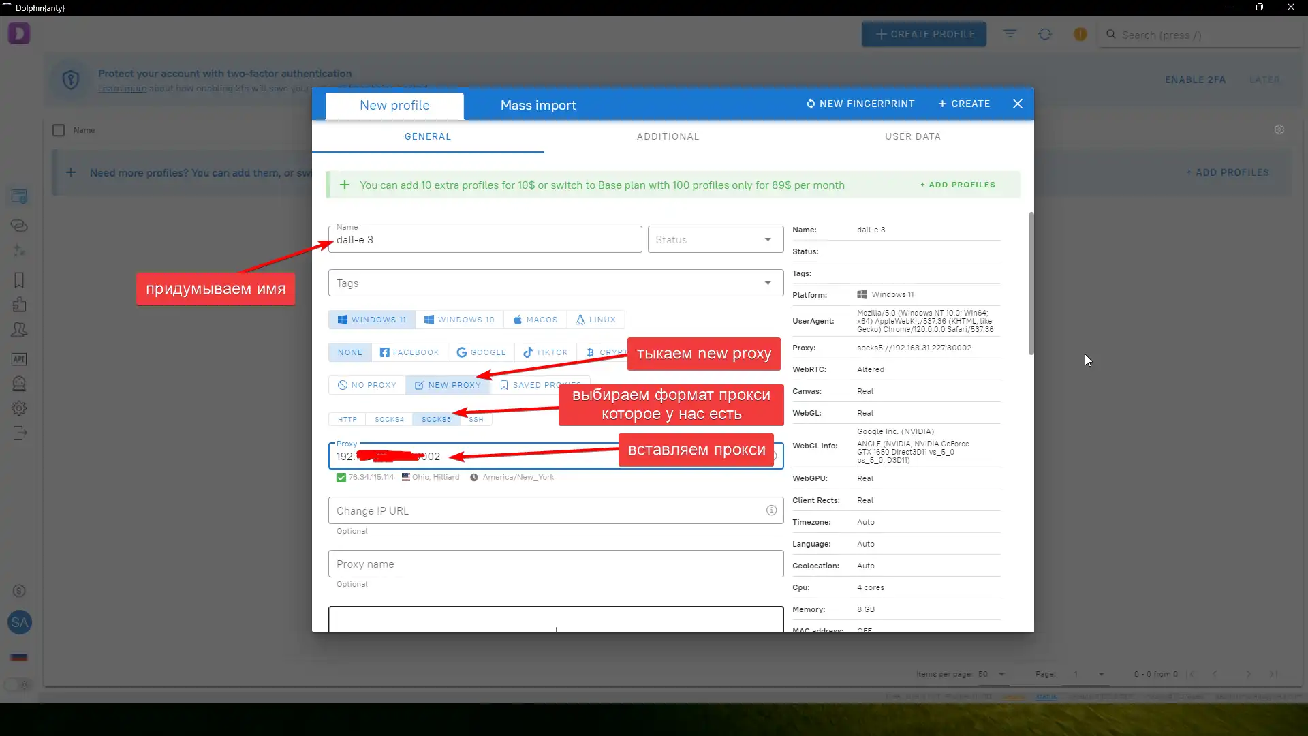1308x736 pixels.
Task: Select the Facebook site option
Action: [x=409, y=352]
